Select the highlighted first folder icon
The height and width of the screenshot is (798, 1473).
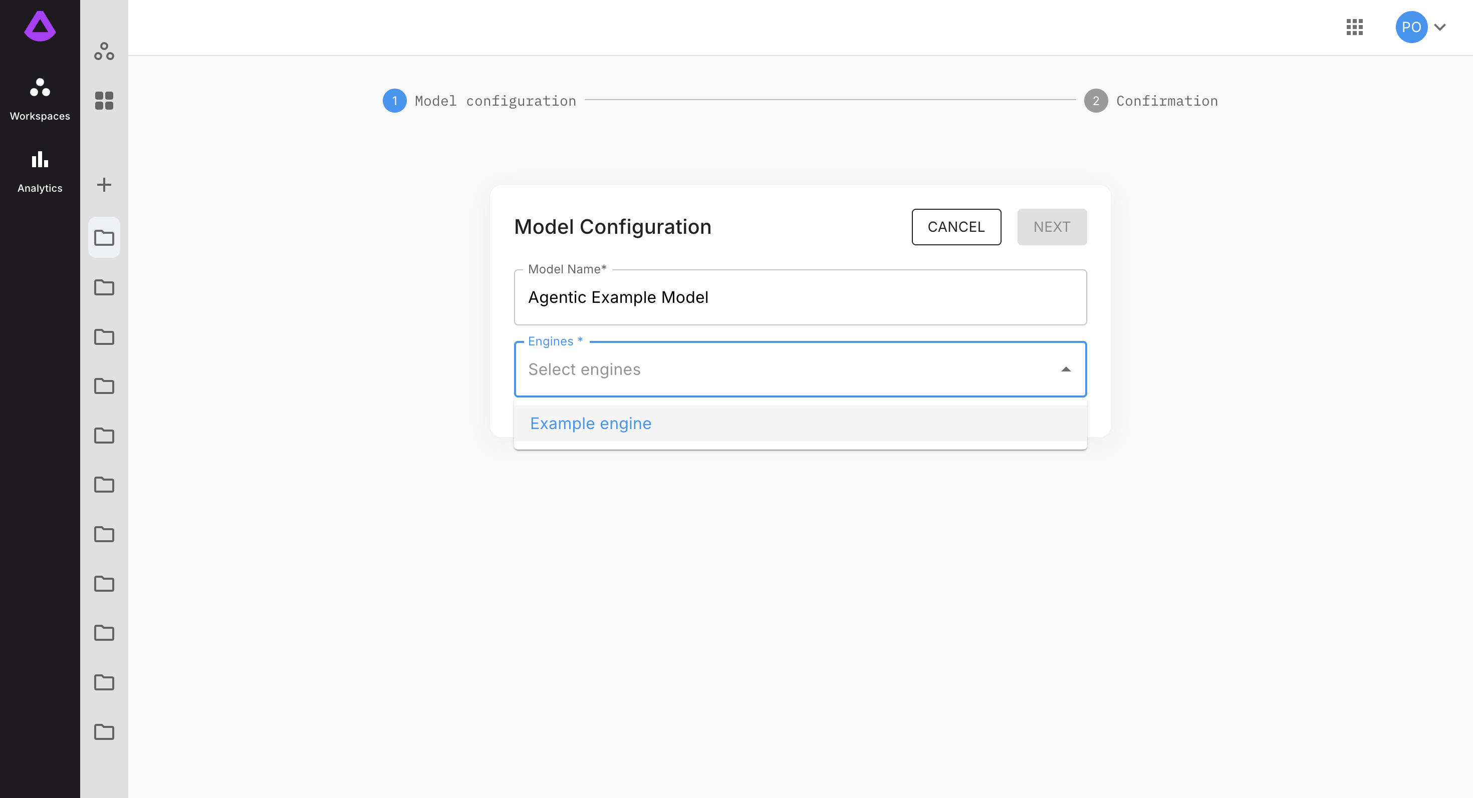pos(104,238)
